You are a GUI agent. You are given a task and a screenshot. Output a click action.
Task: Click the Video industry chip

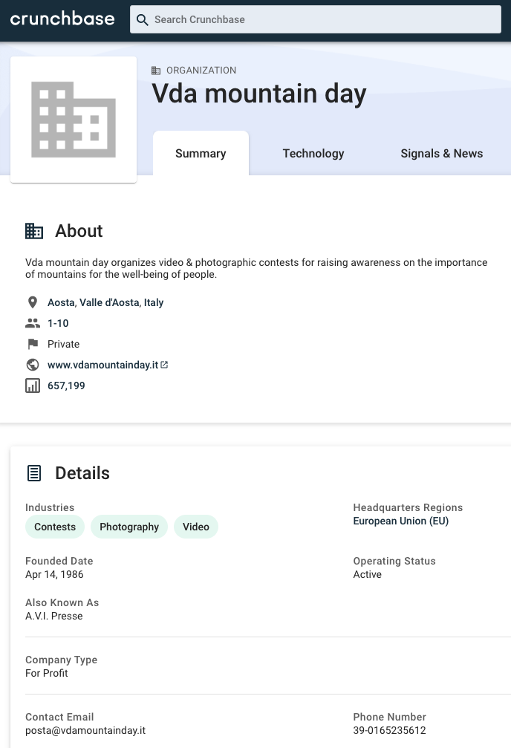point(196,527)
